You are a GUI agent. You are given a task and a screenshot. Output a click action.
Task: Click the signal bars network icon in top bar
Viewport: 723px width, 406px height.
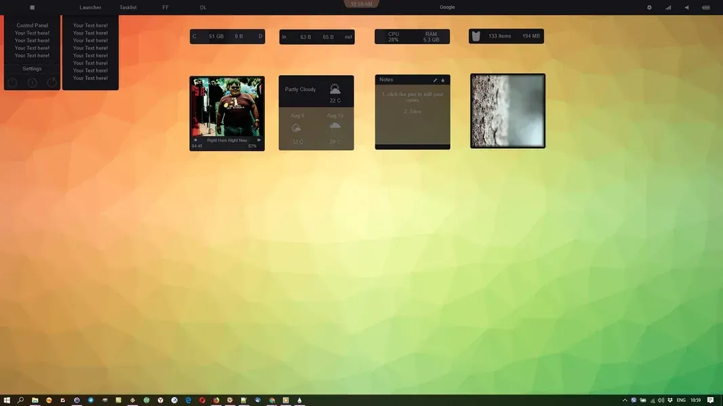pyautogui.click(x=668, y=7)
